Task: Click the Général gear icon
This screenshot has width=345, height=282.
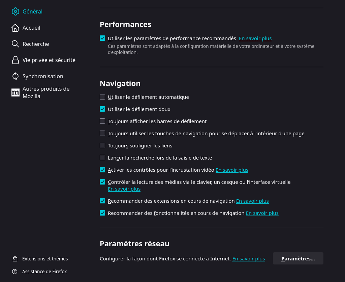Action: pos(15,11)
